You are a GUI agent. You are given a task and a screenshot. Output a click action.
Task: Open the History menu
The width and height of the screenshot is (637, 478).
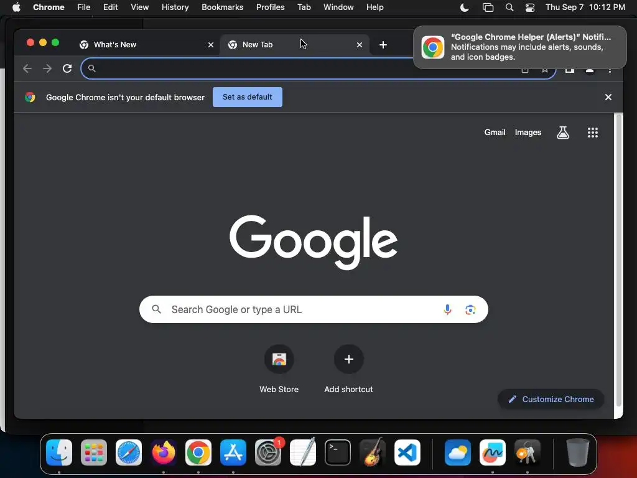(175, 7)
